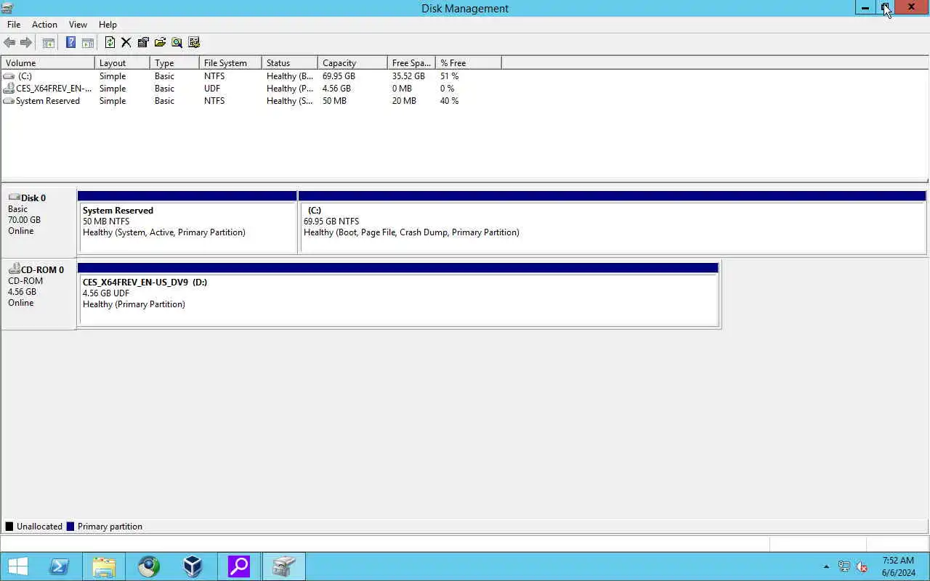Click the taskbar clock showing 7:52 AM

pos(898,566)
